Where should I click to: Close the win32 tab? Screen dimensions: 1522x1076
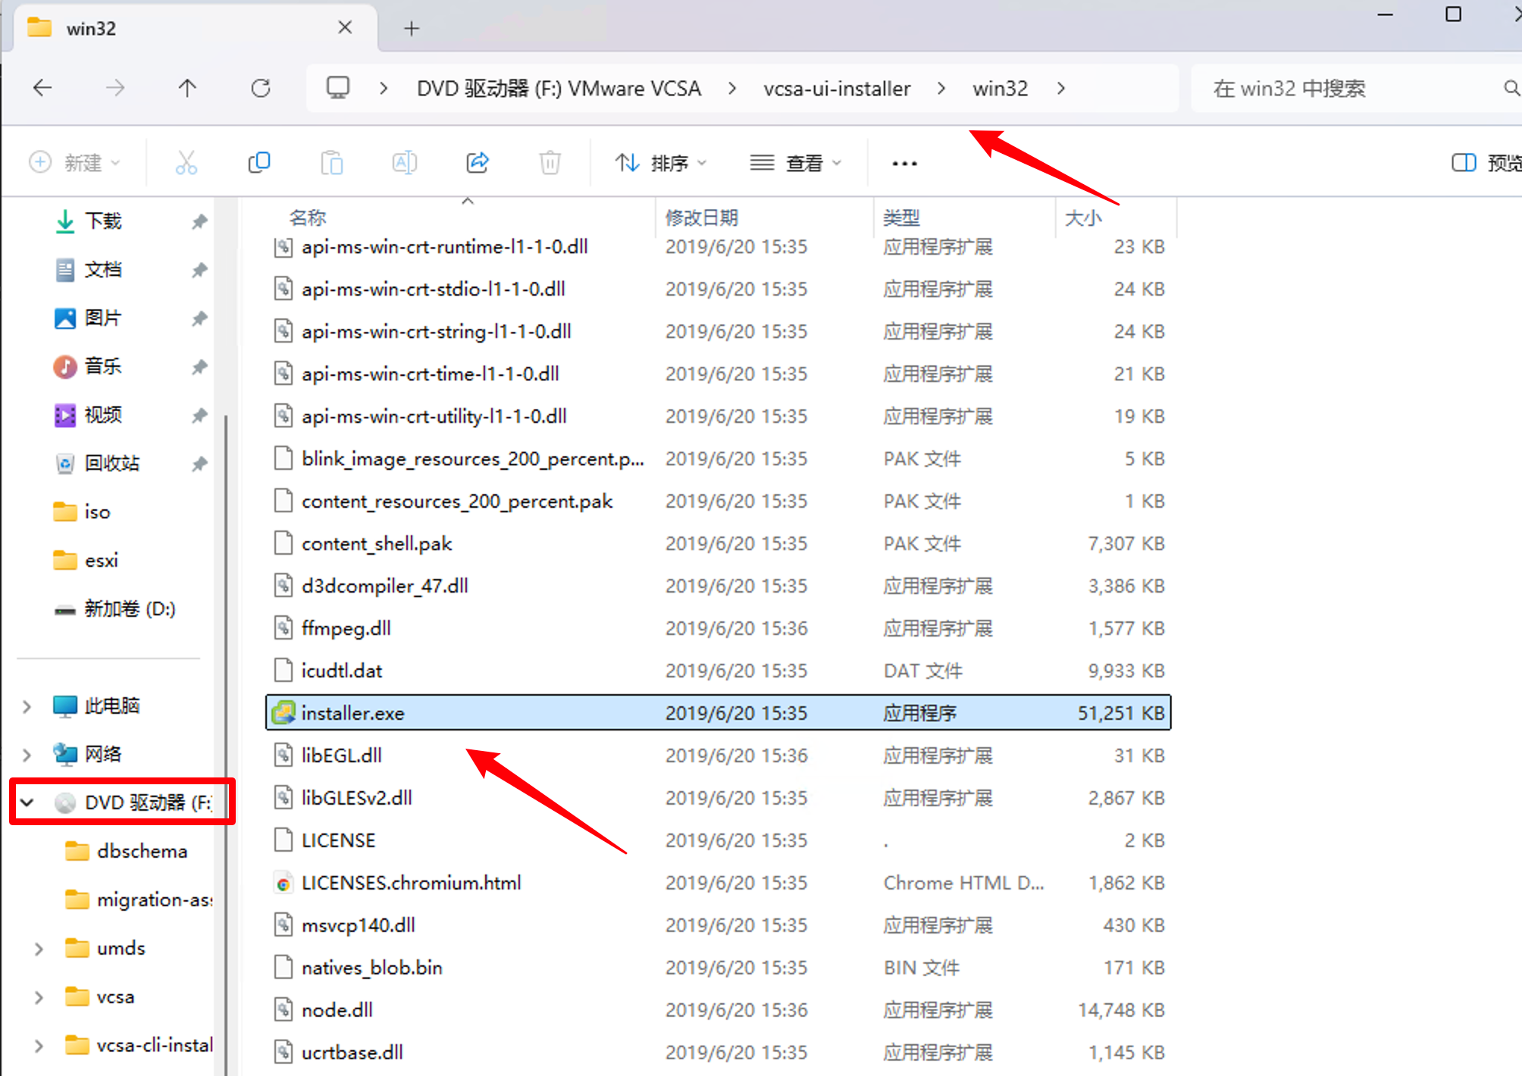(x=345, y=27)
